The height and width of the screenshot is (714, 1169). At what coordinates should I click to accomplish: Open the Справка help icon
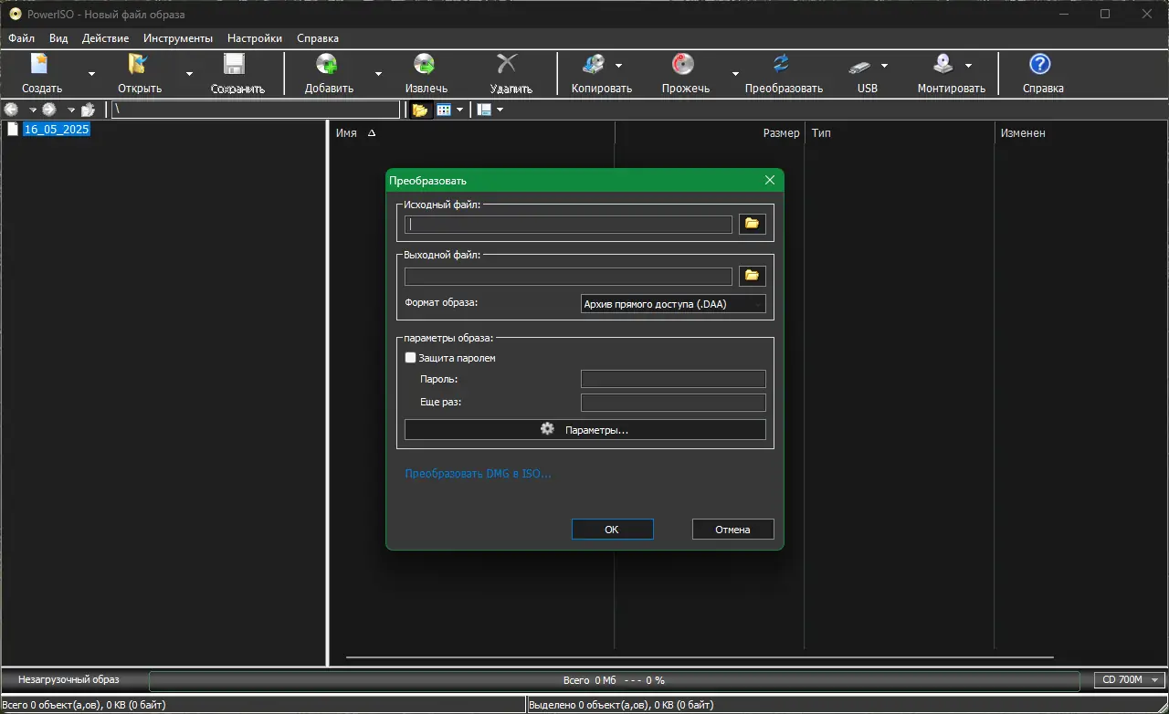(1040, 65)
